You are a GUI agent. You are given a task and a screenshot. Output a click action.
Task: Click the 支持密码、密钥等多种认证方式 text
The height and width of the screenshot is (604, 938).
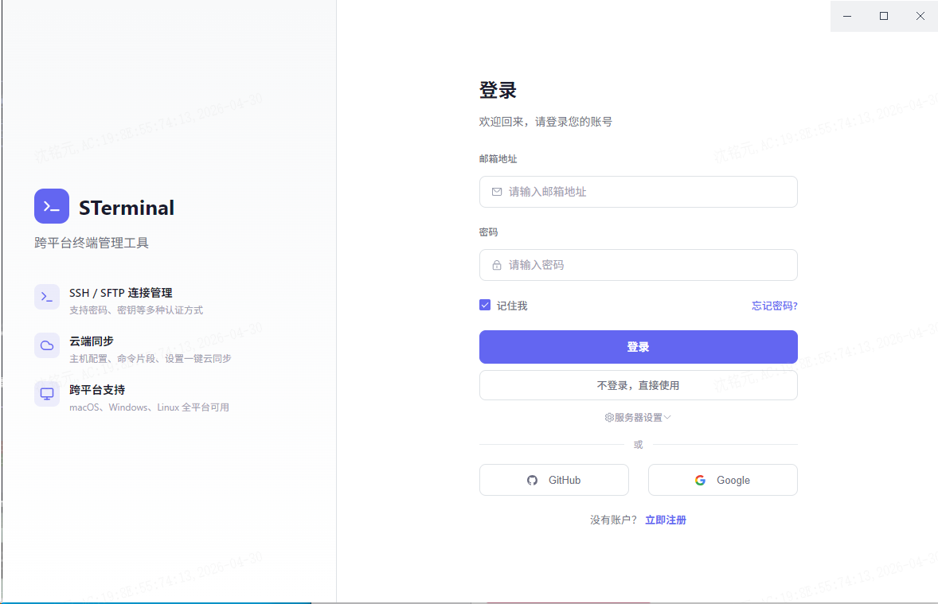tap(136, 310)
